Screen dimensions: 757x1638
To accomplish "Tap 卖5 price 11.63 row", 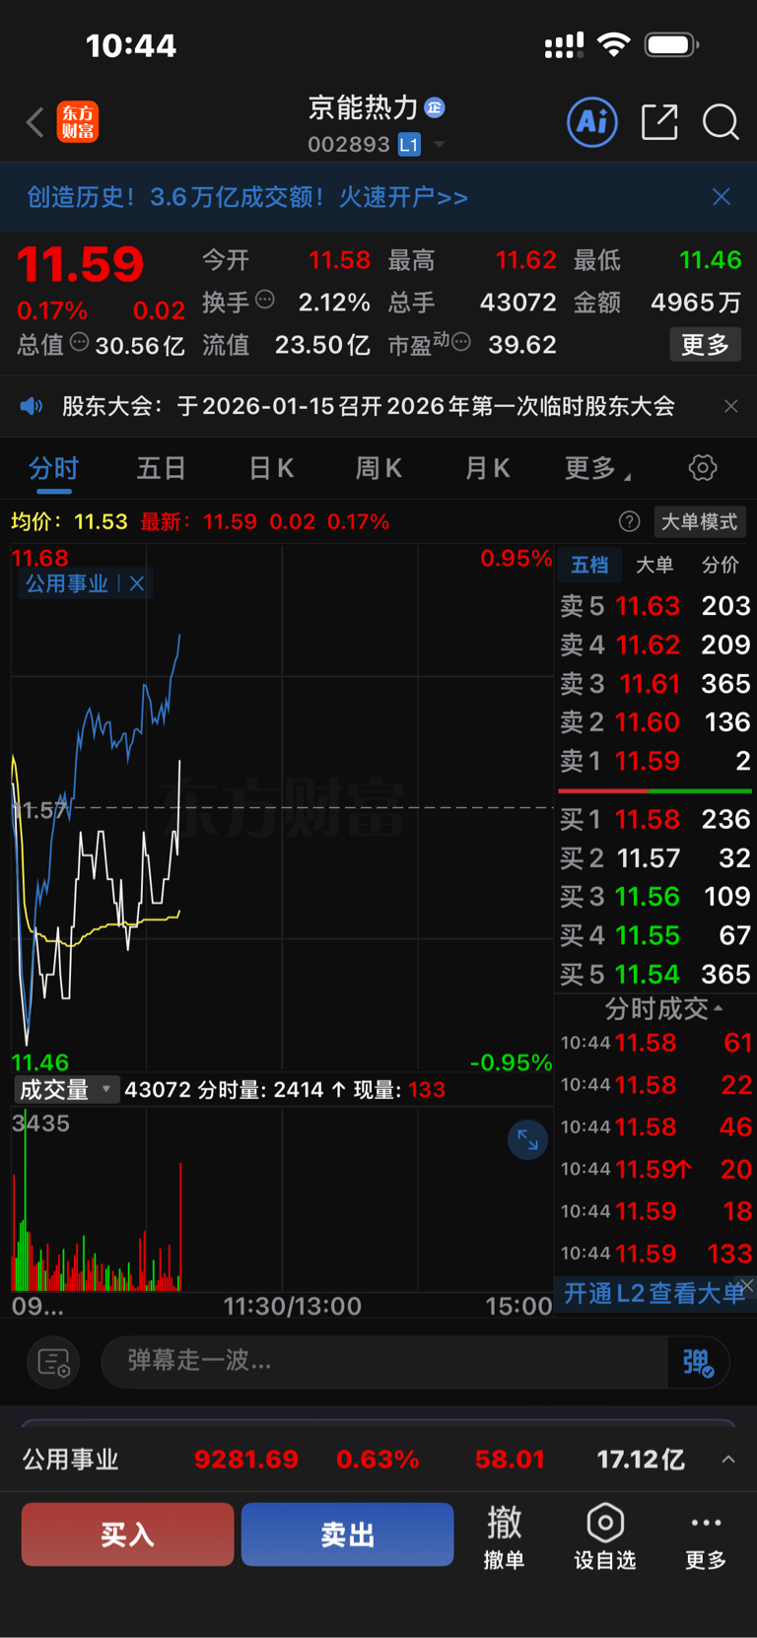I will 654,605.
